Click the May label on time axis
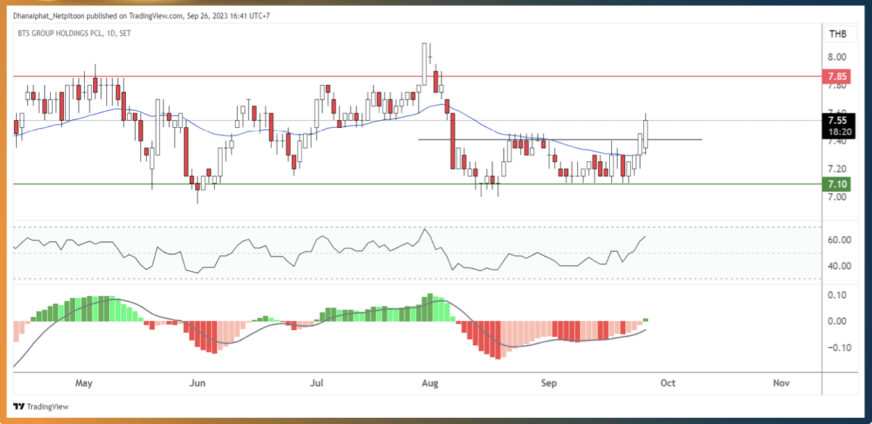The height and width of the screenshot is (424, 872). (x=84, y=383)
